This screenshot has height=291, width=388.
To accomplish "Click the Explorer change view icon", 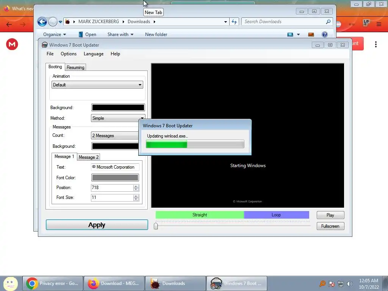I will coord(290,34).
